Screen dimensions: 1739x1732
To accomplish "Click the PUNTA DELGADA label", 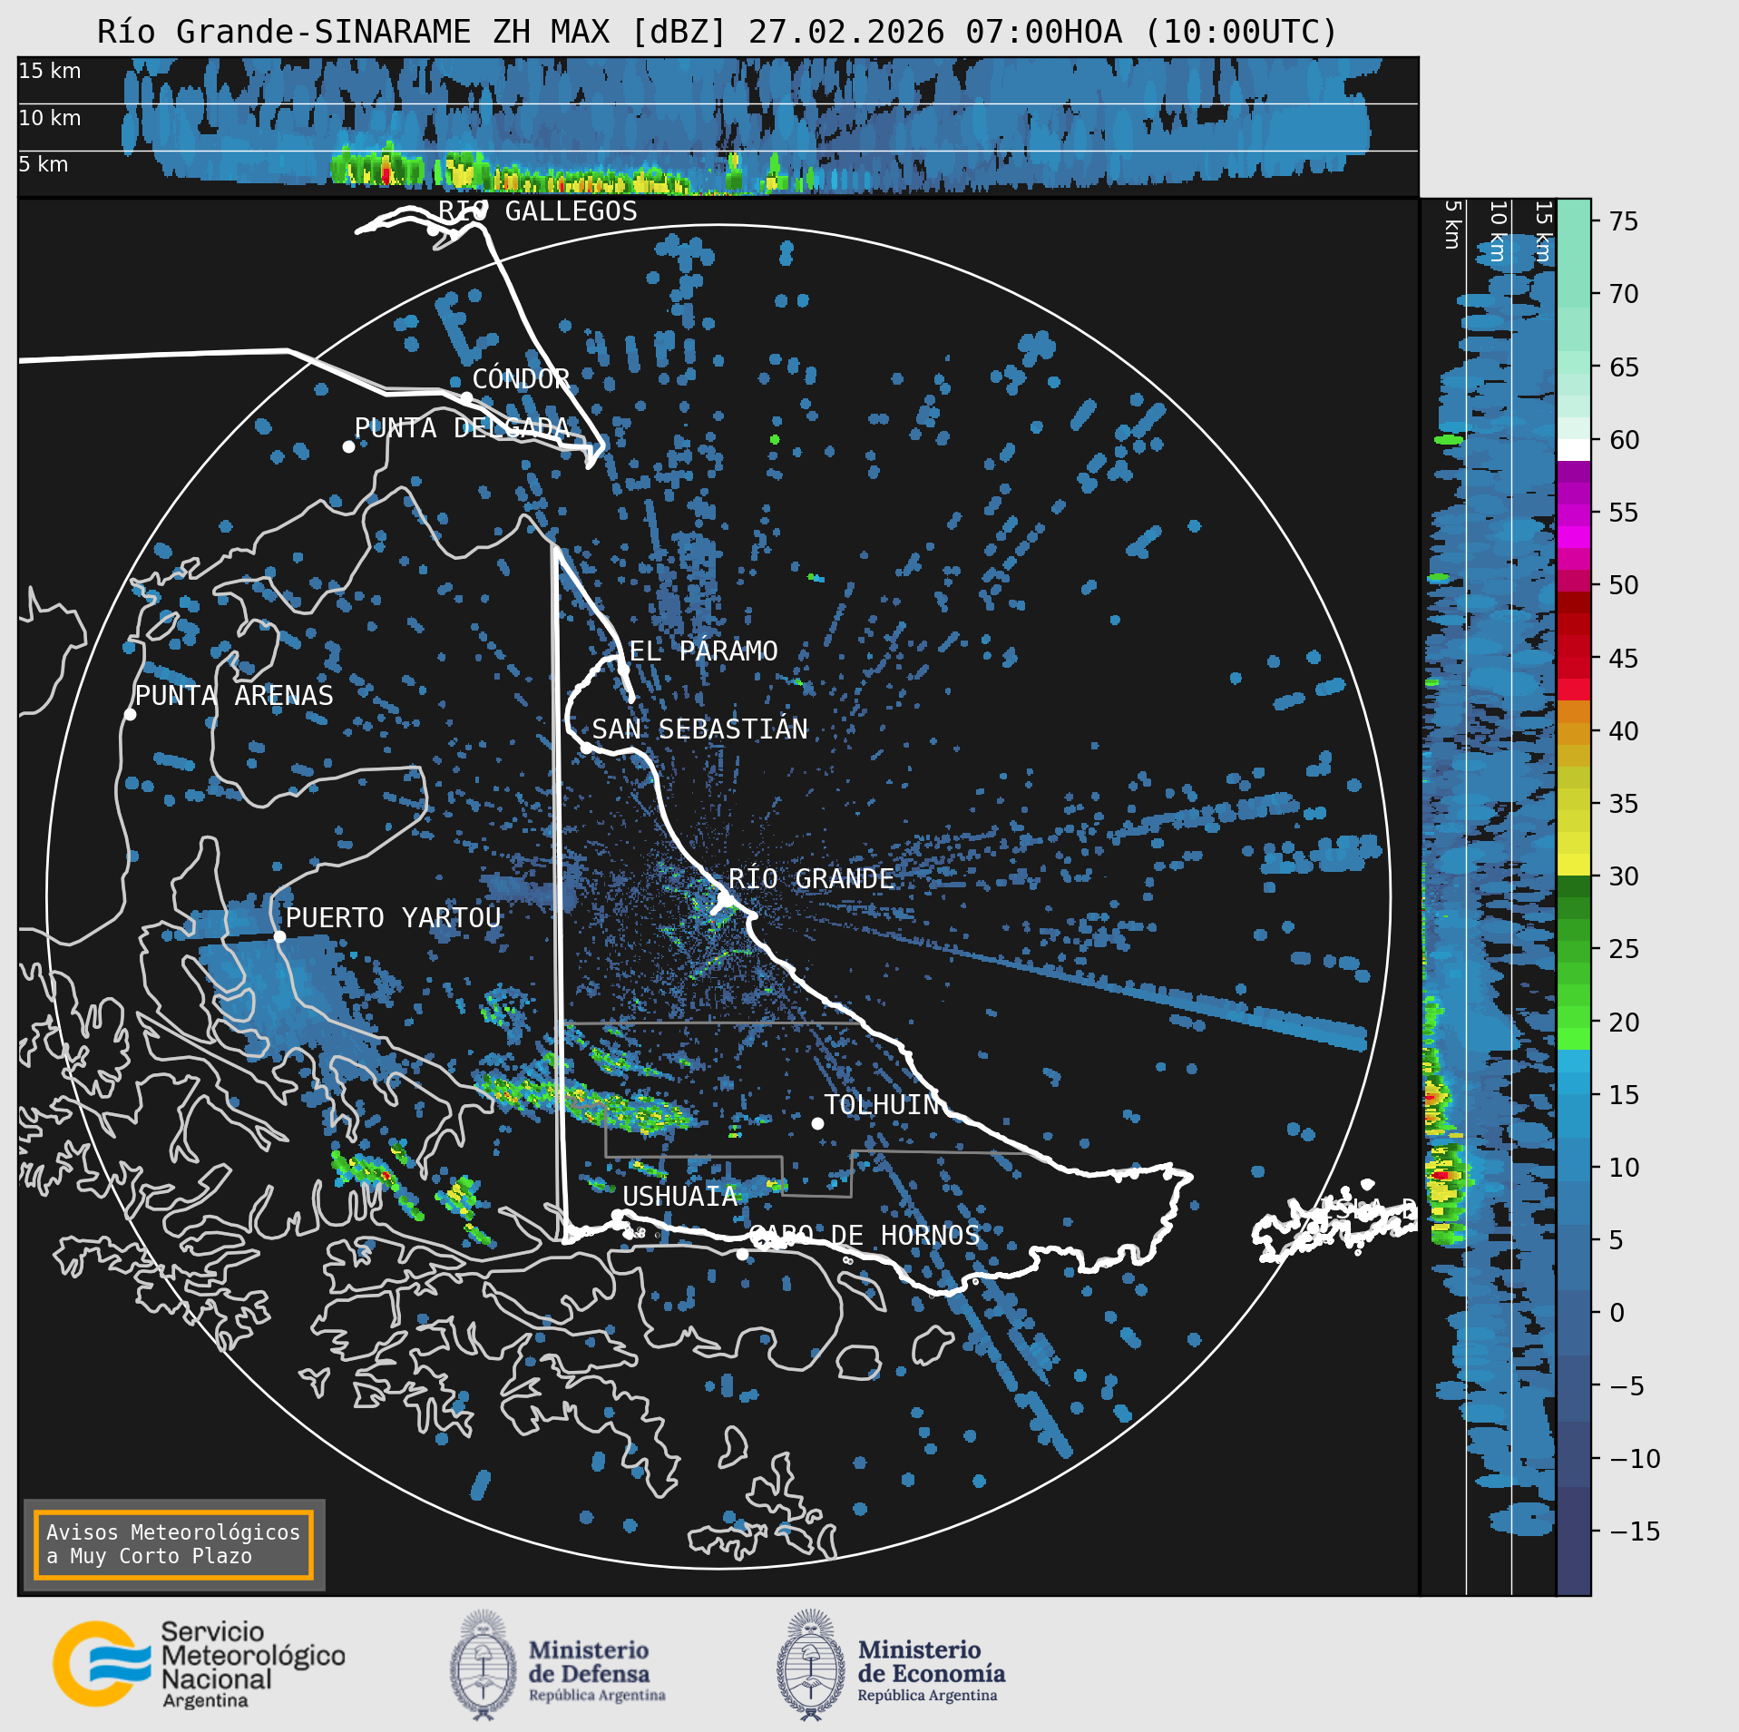I will click(462, 427).
